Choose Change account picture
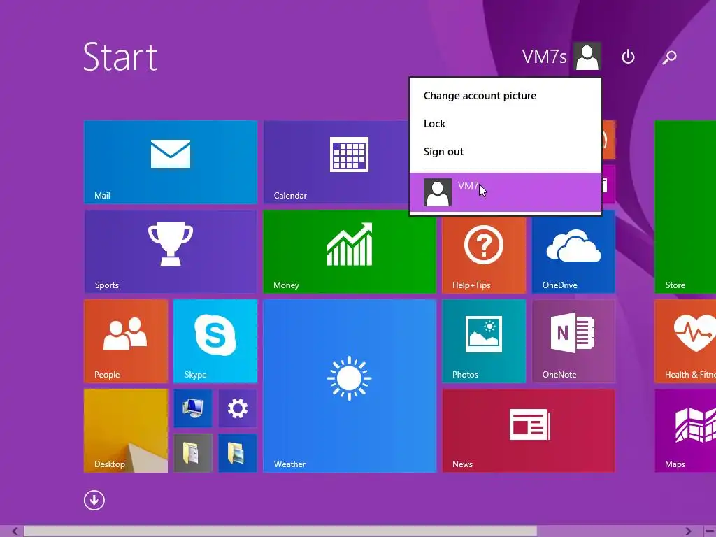 pyautogui.click(x=480, y=95)
